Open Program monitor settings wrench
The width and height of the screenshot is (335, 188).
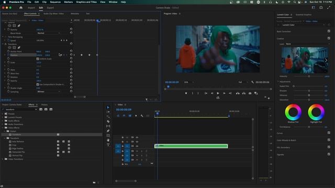(x=252, y=82)
